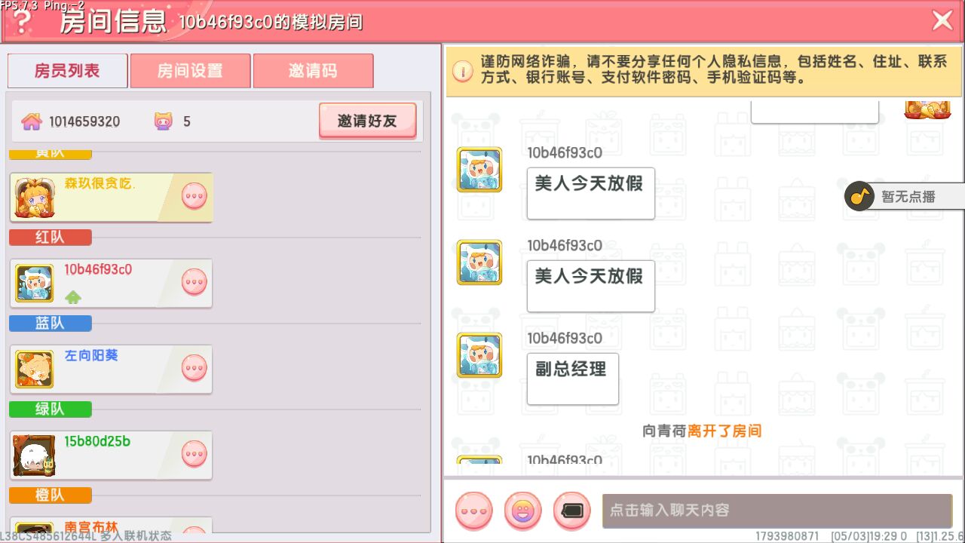Open the red card icon beside emoji

tap(572, 511)
